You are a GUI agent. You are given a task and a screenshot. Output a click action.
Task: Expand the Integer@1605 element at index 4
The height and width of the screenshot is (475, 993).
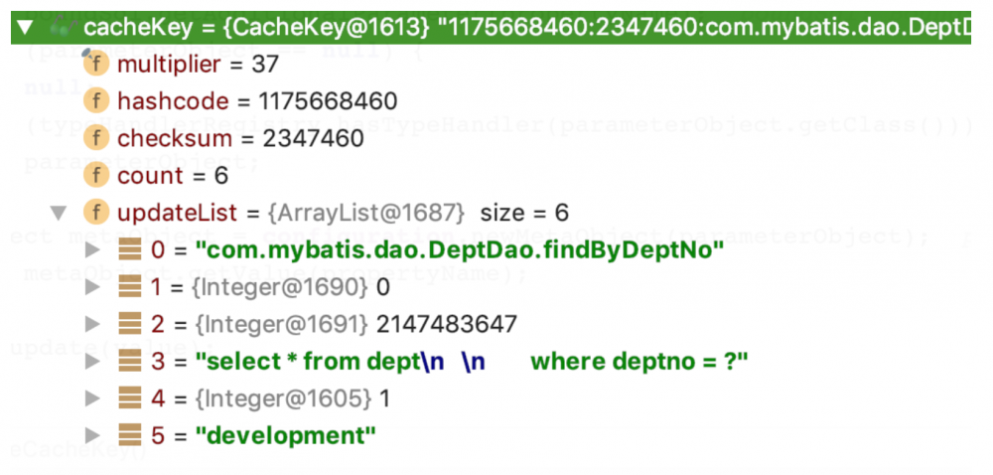click(x=93, y=398)
